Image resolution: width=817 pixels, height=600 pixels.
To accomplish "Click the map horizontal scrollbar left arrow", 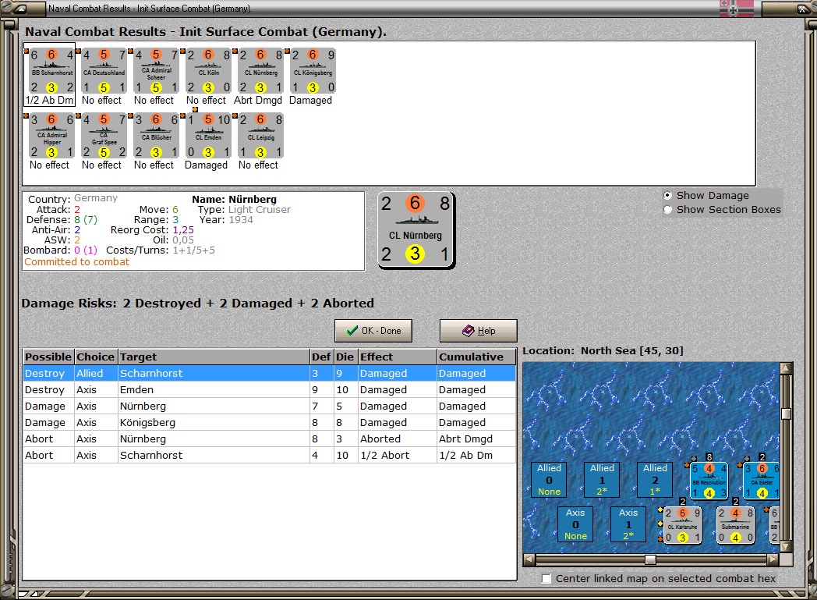I will 529,559.
